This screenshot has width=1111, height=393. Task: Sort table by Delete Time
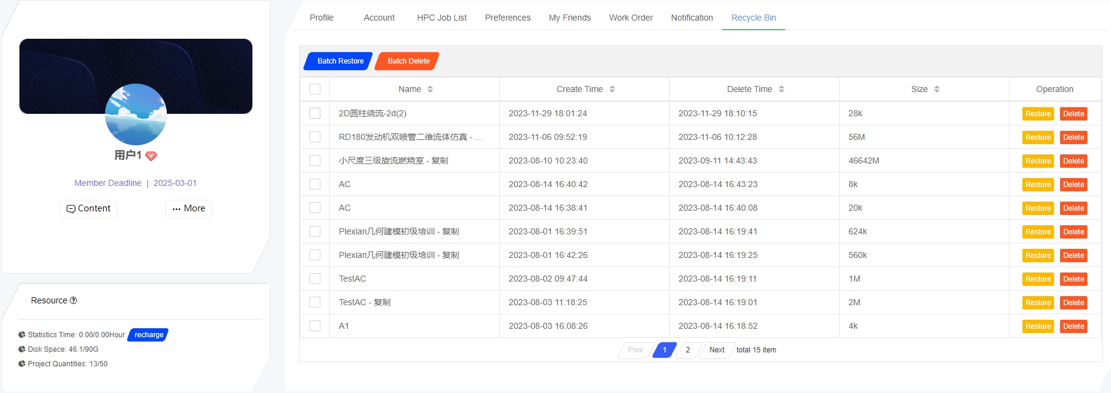pyautogui.click(x=782, y=89)
